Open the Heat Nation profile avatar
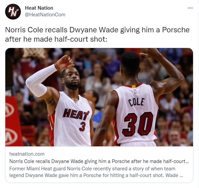Image resolution: width=199 pixels, height=188 pixels. tap(13, 12)
